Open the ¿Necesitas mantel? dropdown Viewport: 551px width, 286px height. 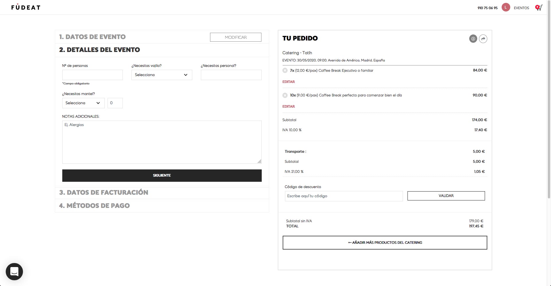pos(84,103)
